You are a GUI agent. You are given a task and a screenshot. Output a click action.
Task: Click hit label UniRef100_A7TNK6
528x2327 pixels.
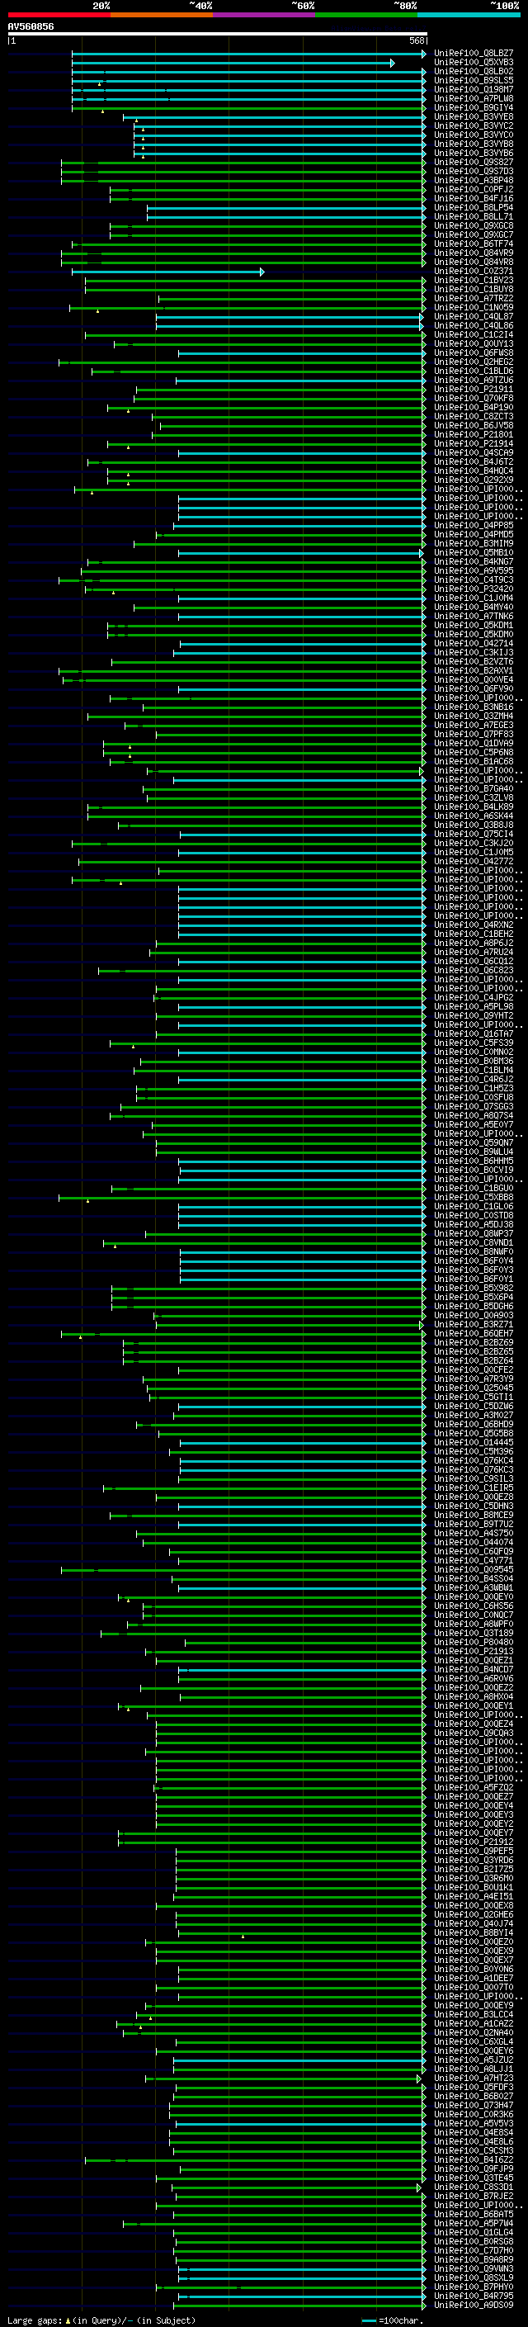click(473, 616)
